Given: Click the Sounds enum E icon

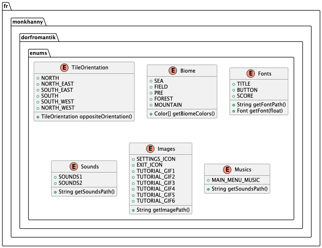Looking at the screenshot, I should tap(73, 166).
